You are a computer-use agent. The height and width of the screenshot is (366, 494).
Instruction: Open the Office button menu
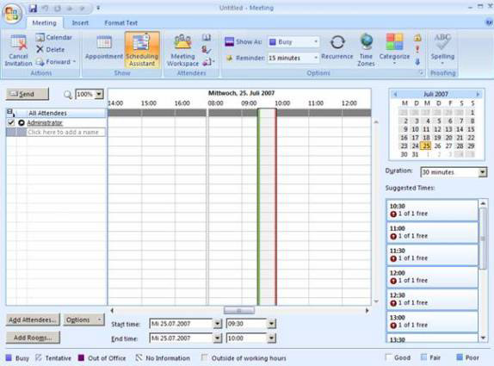(x=12, y=14)
